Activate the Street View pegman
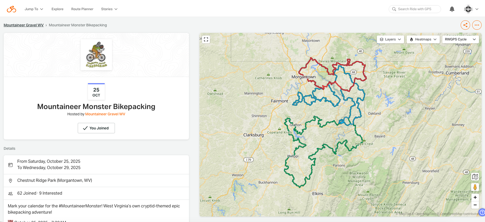 click(475, 187)
